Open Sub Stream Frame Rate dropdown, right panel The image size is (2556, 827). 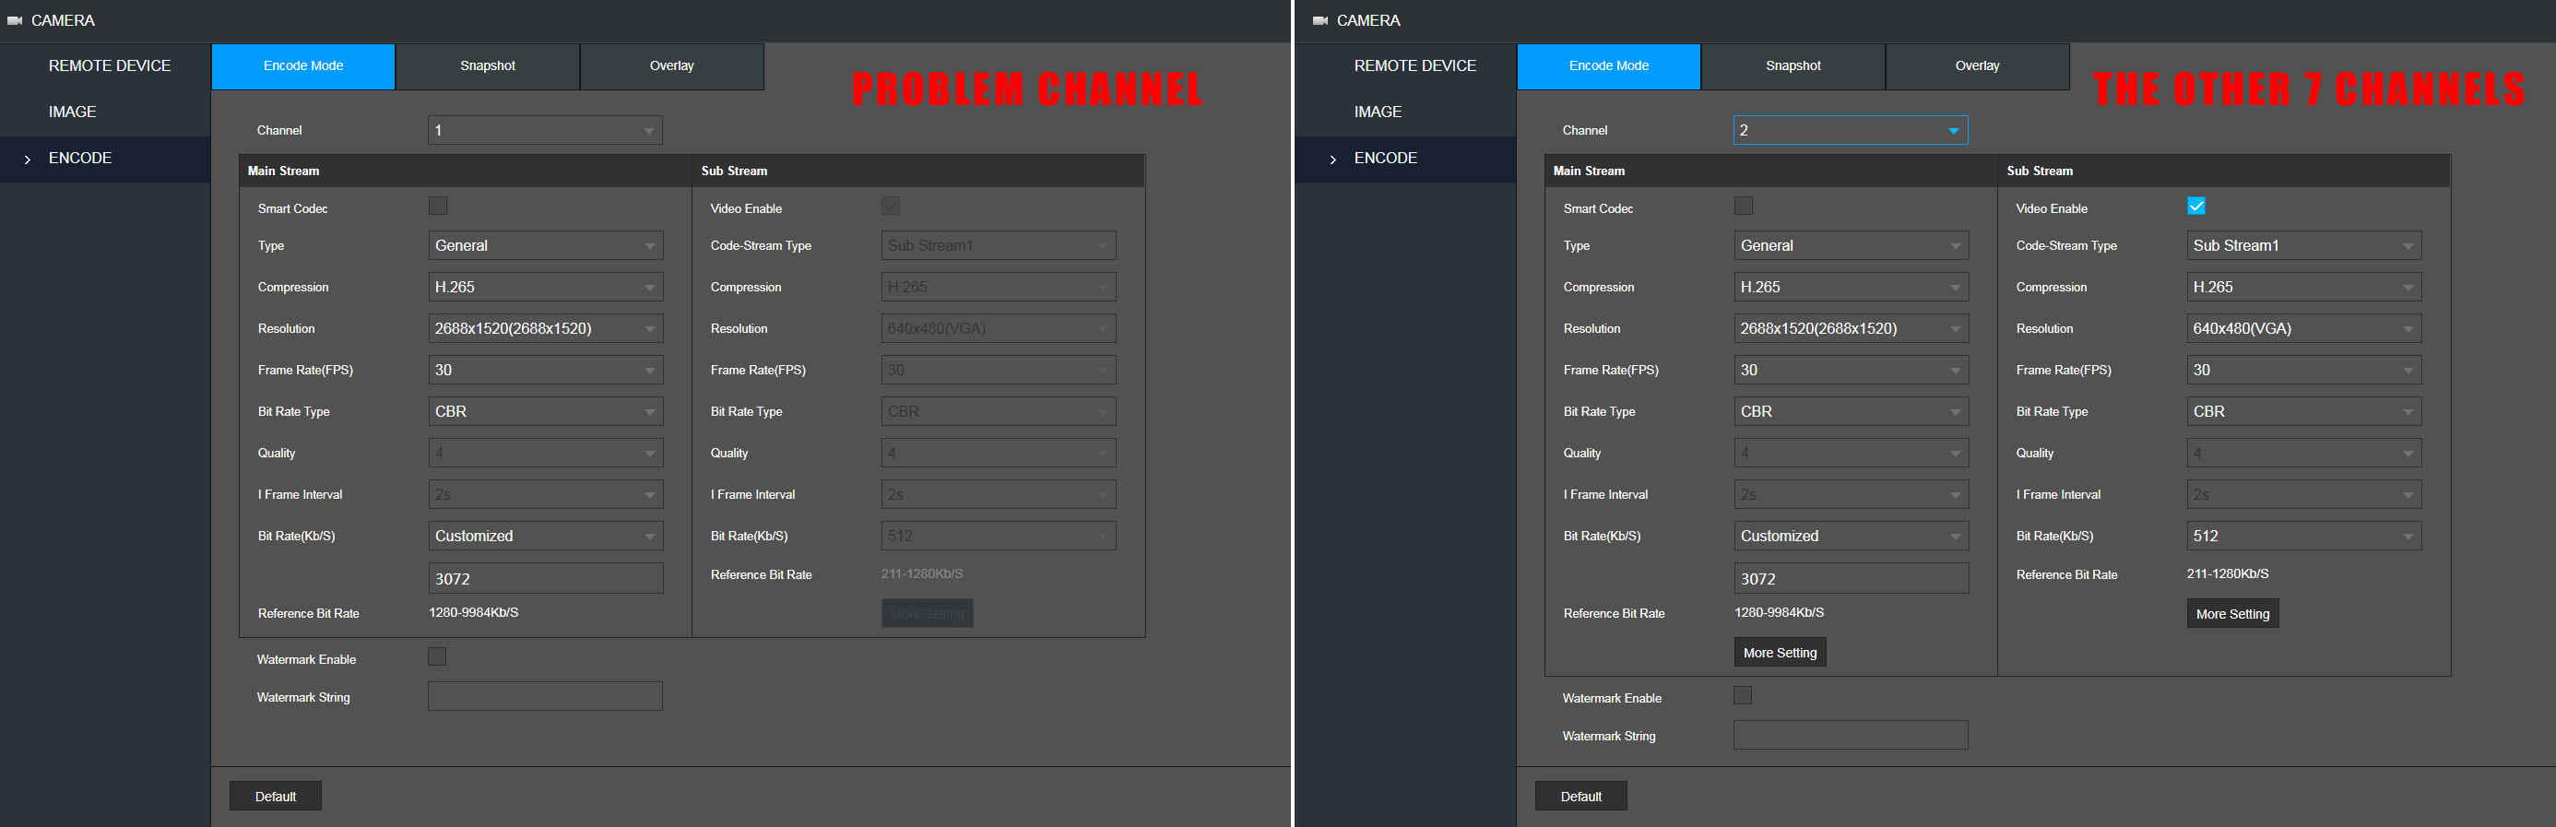point(2304,371)
